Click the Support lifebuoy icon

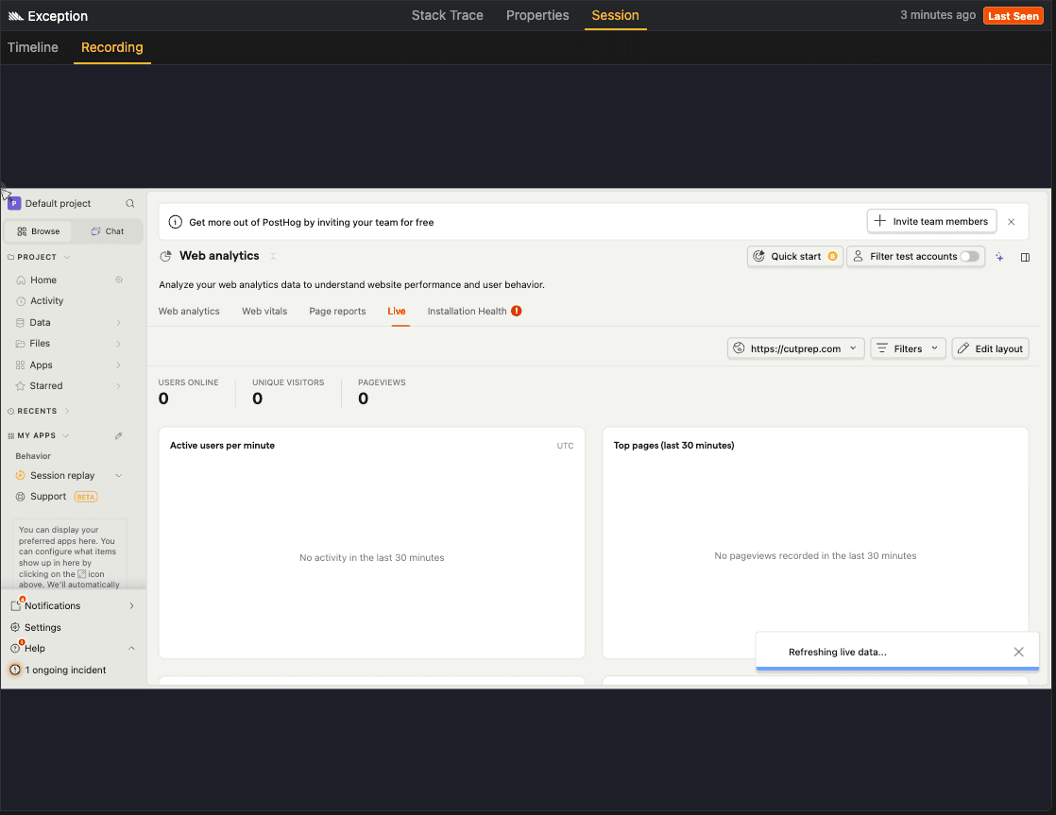click(20, 497)
